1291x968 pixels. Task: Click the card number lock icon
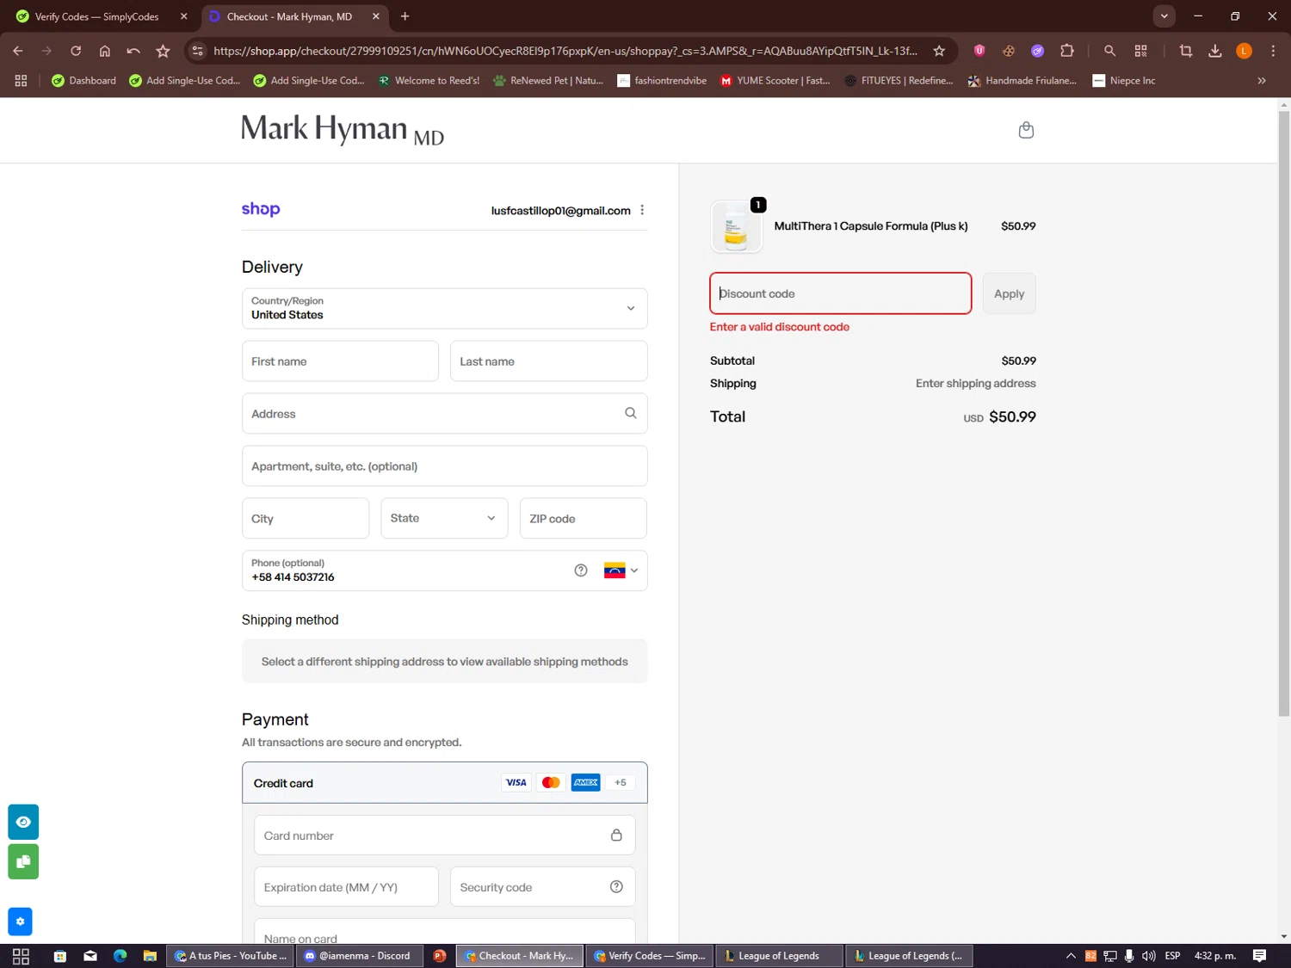(616, 835)
